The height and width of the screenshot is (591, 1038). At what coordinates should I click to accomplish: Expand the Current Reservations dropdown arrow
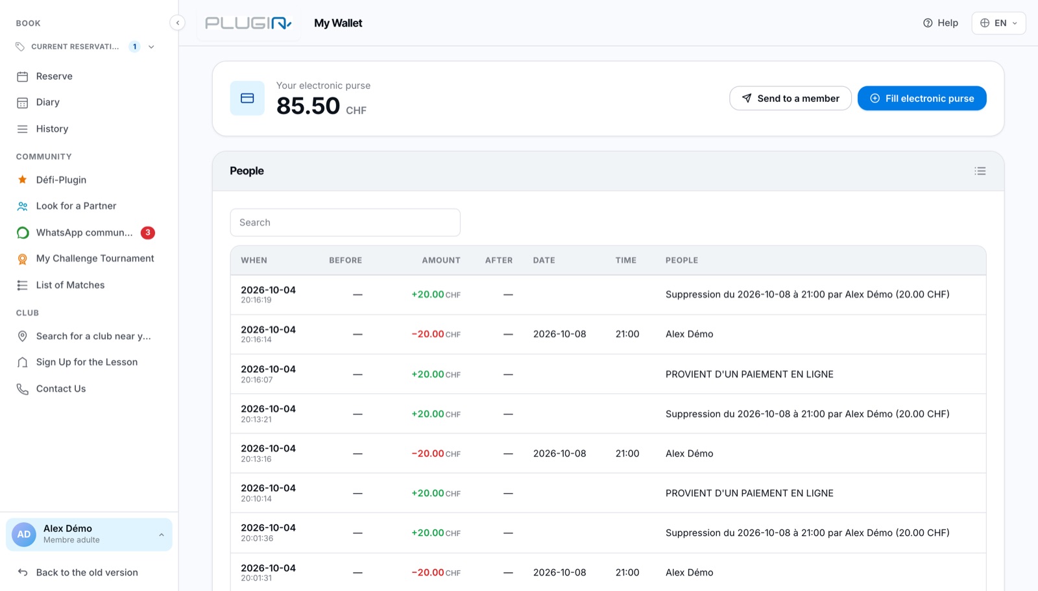(x=151, y=47)
